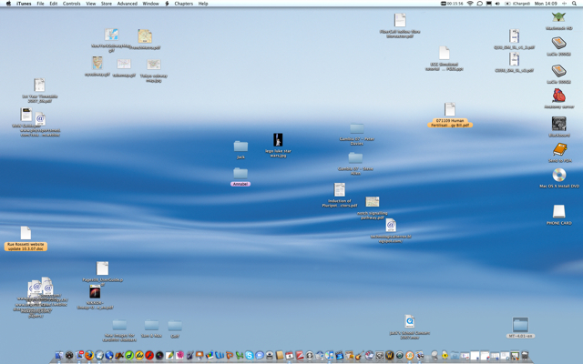Open the Controls menu

[x=71, y=4]
